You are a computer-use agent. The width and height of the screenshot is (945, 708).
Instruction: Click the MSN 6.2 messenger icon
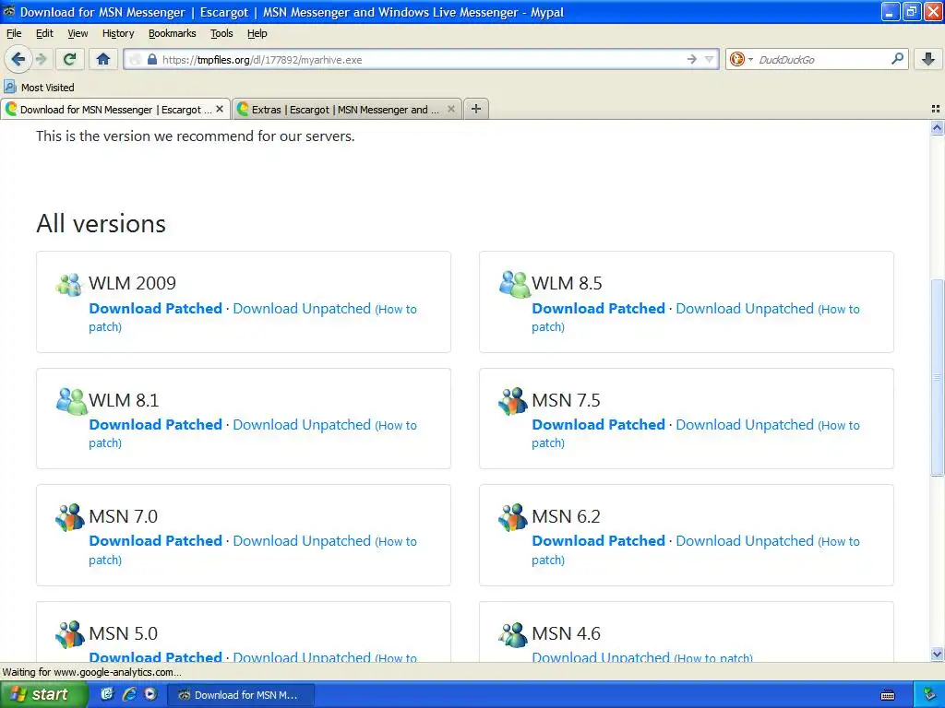coord(513,517)
